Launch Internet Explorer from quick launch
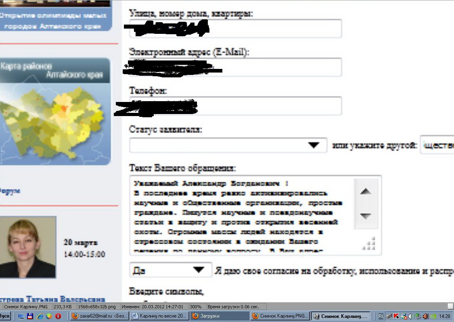The height and width of the screenshot is (322, 454). (40, 316)
